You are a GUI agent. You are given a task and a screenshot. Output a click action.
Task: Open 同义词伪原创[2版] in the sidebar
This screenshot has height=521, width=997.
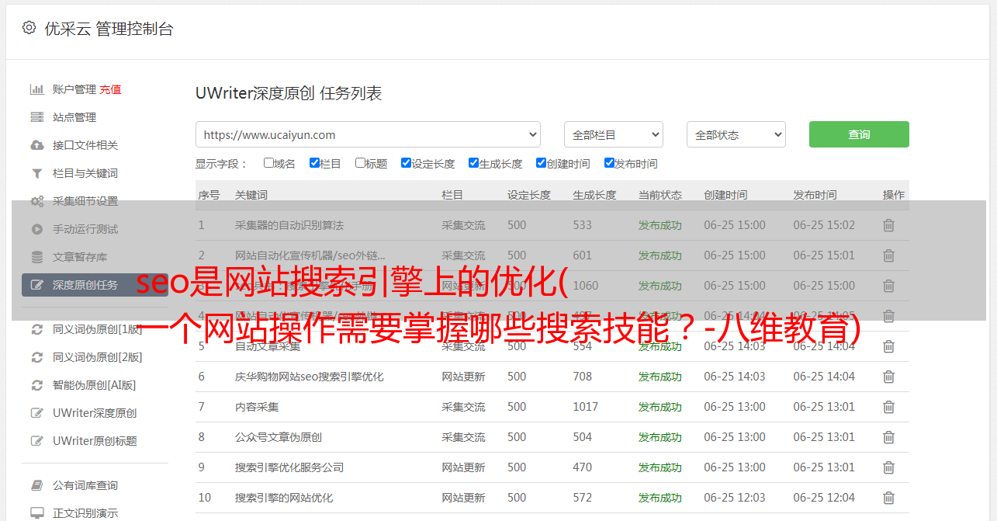(98, 357)
